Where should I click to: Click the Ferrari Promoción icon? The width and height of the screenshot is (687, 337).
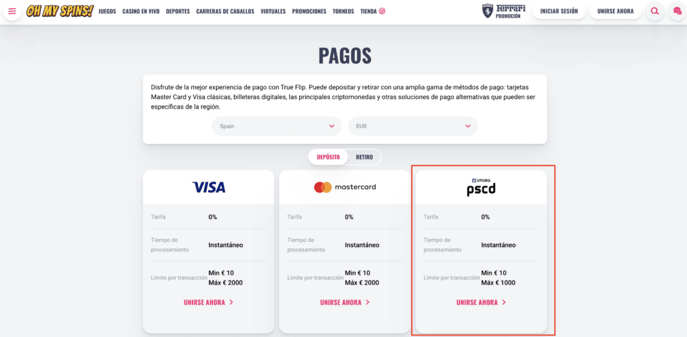[504, 11]
